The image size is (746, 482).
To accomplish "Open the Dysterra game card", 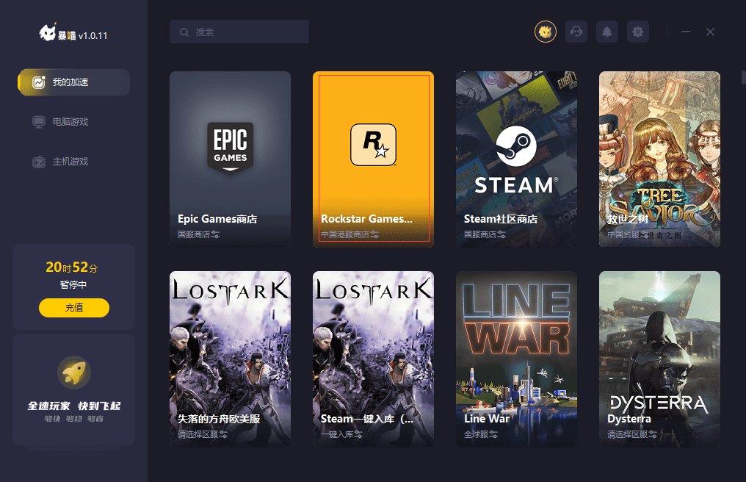I will (659, 359).
